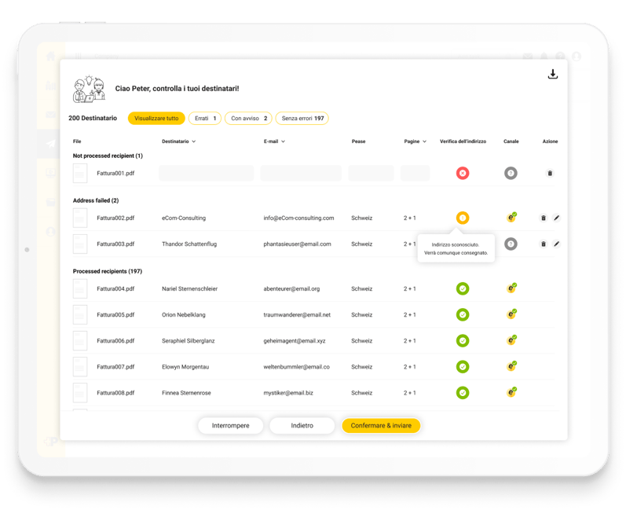Screen dimensions: 626x510
Task: Delete the Fattura001.pdf row via trash icon
Action: [550, 173]
